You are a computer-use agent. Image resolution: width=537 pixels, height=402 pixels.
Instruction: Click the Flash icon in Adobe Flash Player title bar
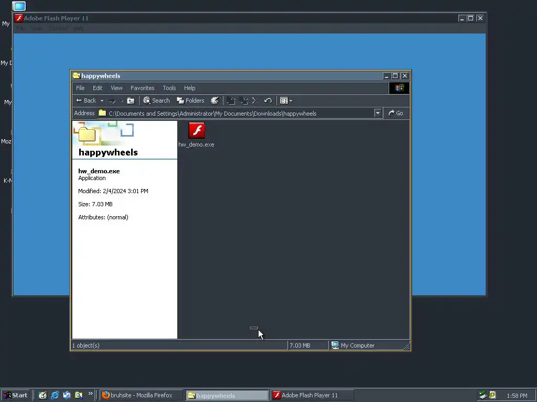click(19, 18)
